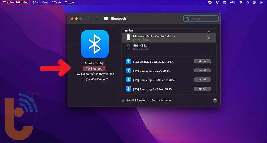The height and width of the screenshot is (143, 267).
Task: Connect to [LG] webOS TV OLED42C2PSA
Action: click(202, 61)
